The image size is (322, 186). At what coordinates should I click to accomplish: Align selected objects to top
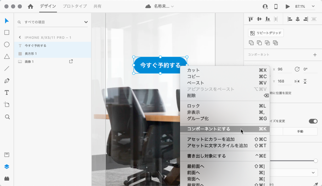click(251, 19)
